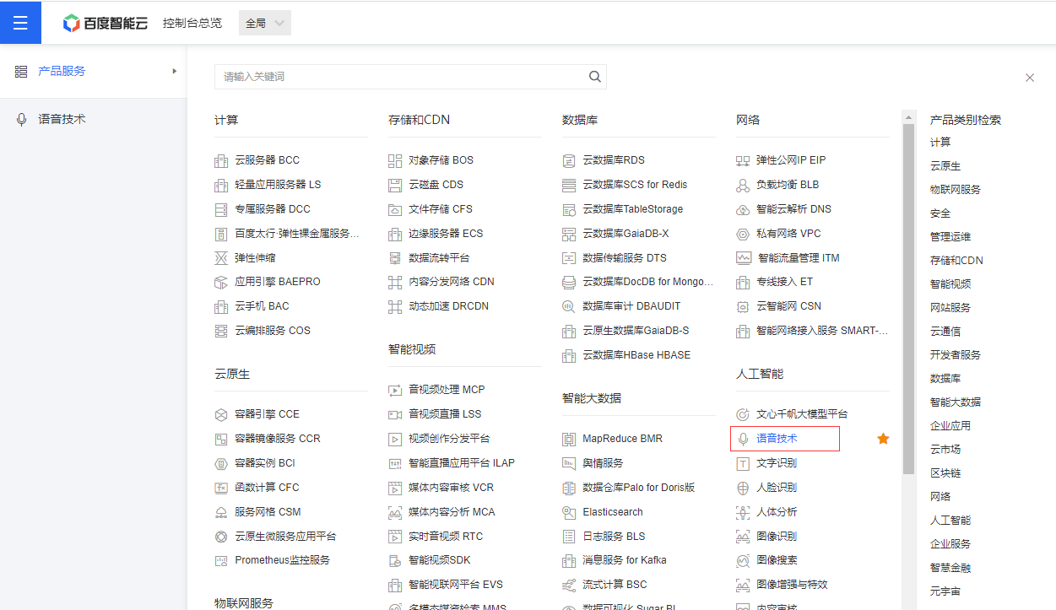Toggle the favorite star for 语音技术
This screenshot has width=1056, height=610.
click(x=883, y=439)
